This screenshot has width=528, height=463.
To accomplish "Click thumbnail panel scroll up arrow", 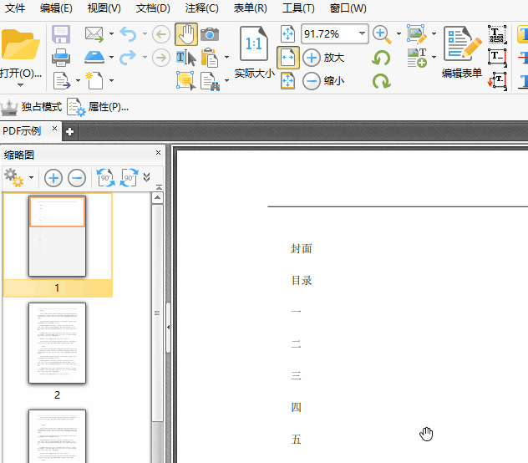I will 157,197.
